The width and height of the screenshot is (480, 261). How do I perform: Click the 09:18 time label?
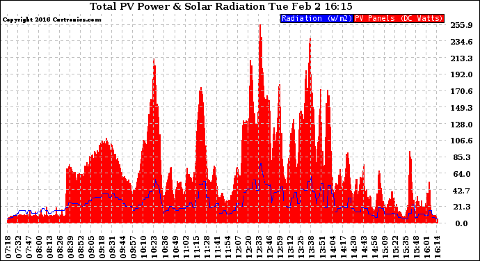click(102, 247)
